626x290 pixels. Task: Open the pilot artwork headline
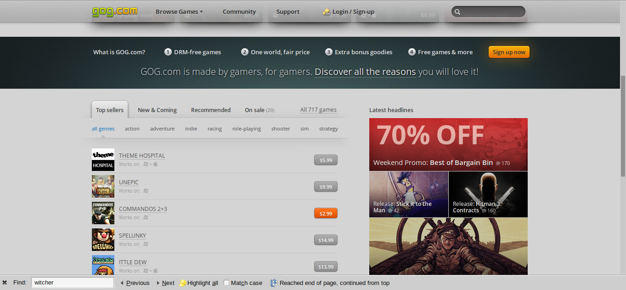(448, 246)
